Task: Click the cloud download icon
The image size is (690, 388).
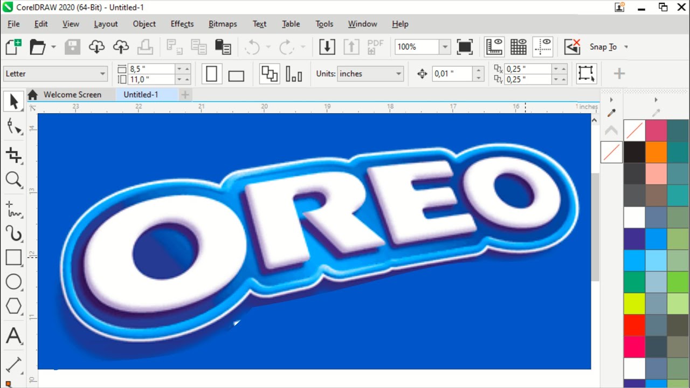Action: [x=96, y=47]
